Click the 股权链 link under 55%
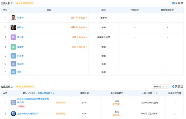Viewport: 186px width, 119px height. [x=116, y=104]
